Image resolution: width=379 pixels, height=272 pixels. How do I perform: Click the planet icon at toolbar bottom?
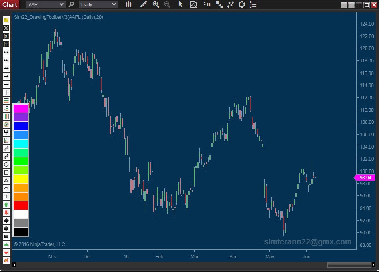tap(6, 260)
